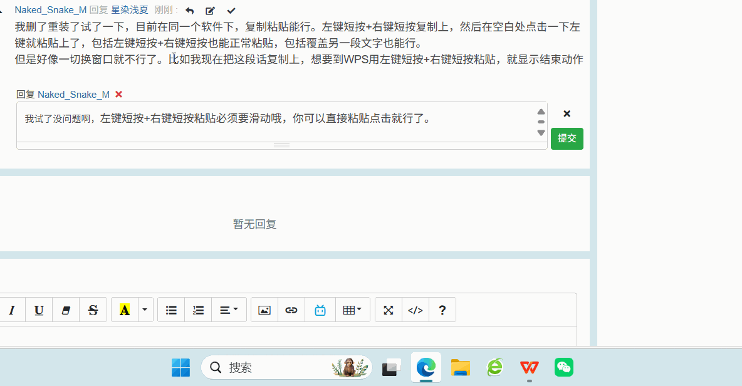The height and width of the screenshot is (386, 742).
Task: Click the blue Bilibili video embed icon
Action: tap(320, 310)
